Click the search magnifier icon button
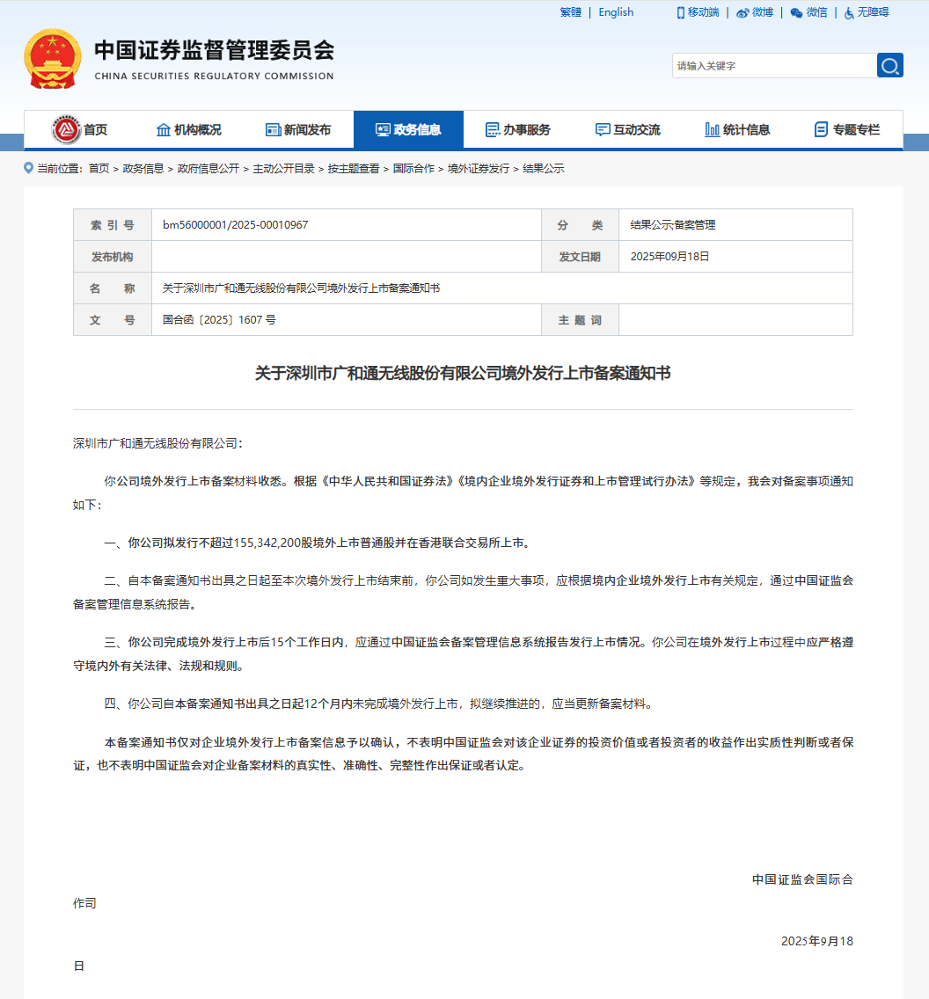The width and height of the screenshot is (929, 999). point(889,66)
